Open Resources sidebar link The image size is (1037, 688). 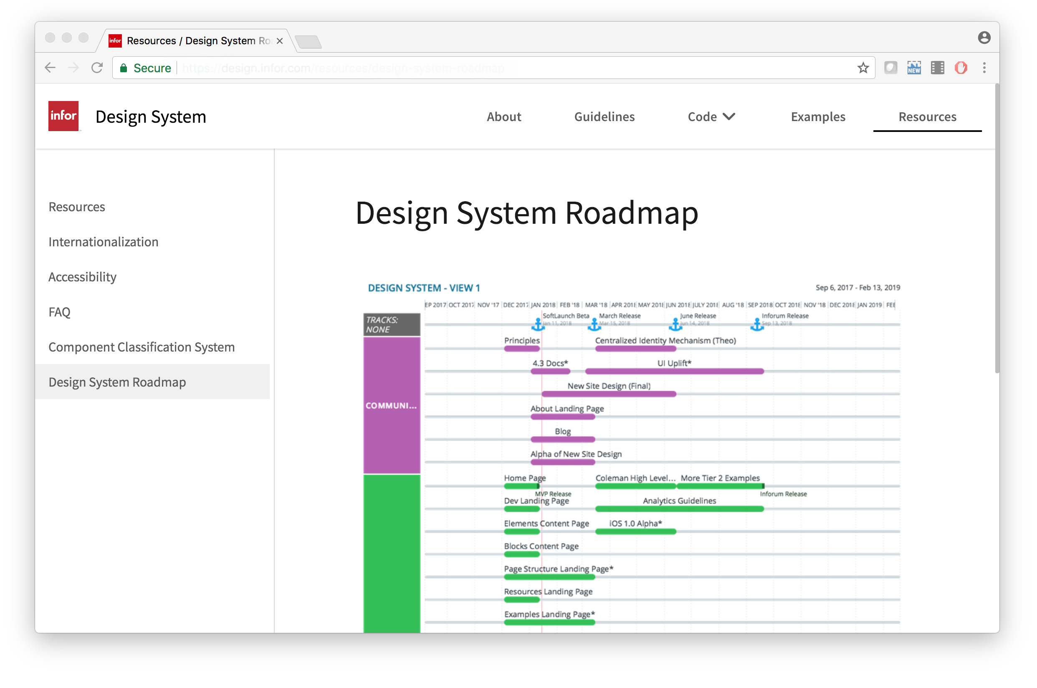(x=77, y=207)
